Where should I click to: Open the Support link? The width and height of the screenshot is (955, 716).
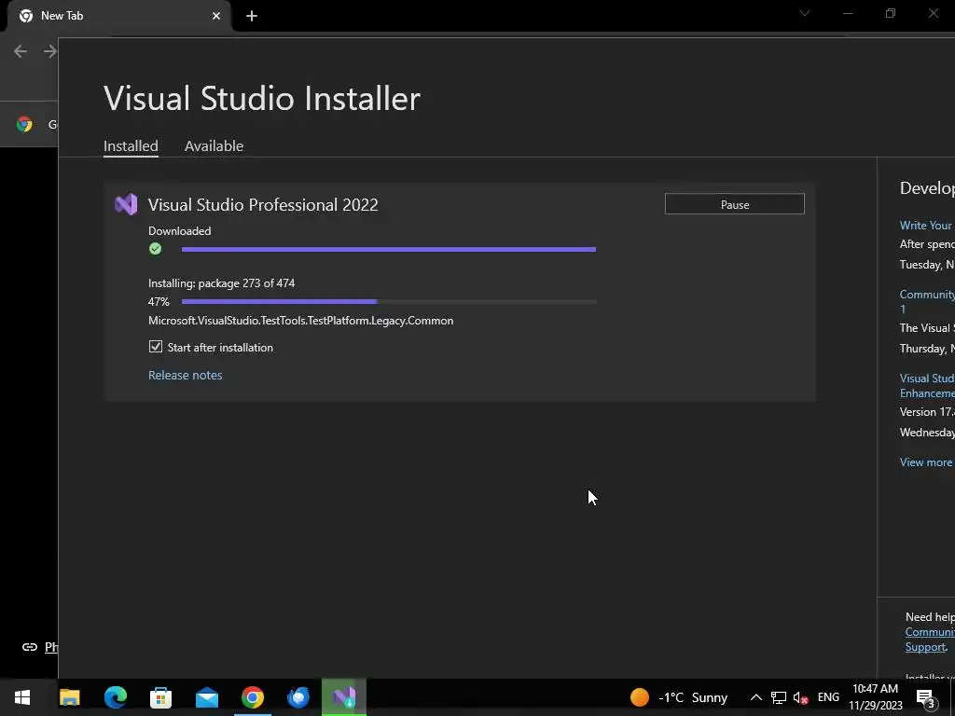point(925,647)
